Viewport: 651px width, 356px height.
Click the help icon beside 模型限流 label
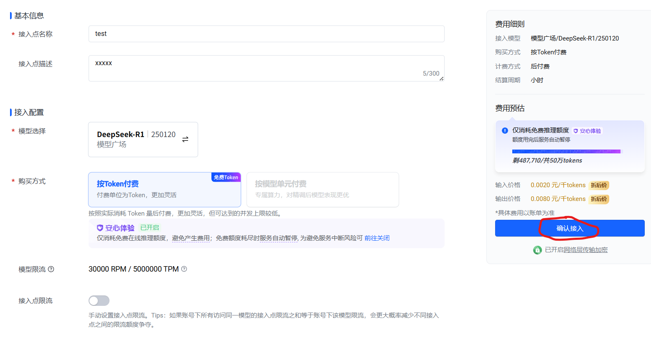[x=51, y=269]
